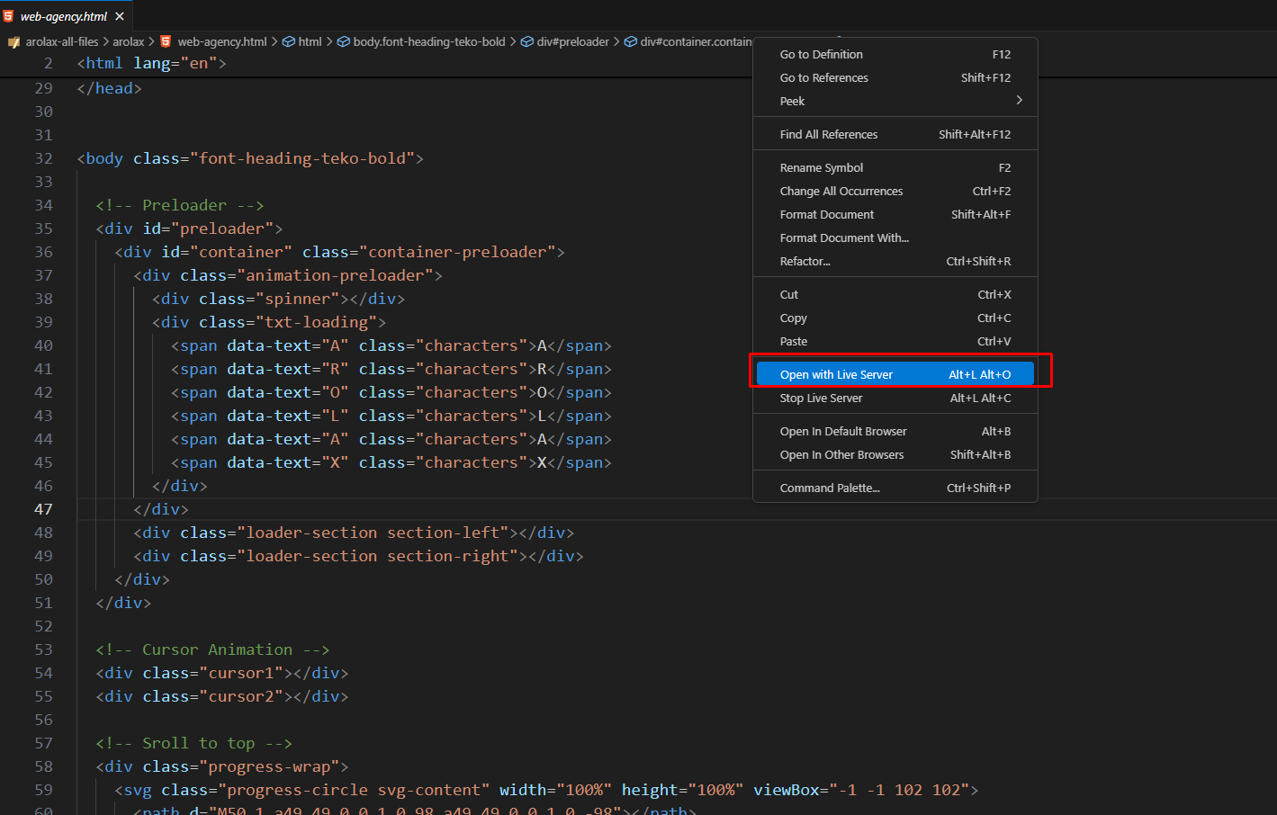1277x815 pixels.
Task: Click "loader-section section-left" class value
Action: click(x=373, y=533)
